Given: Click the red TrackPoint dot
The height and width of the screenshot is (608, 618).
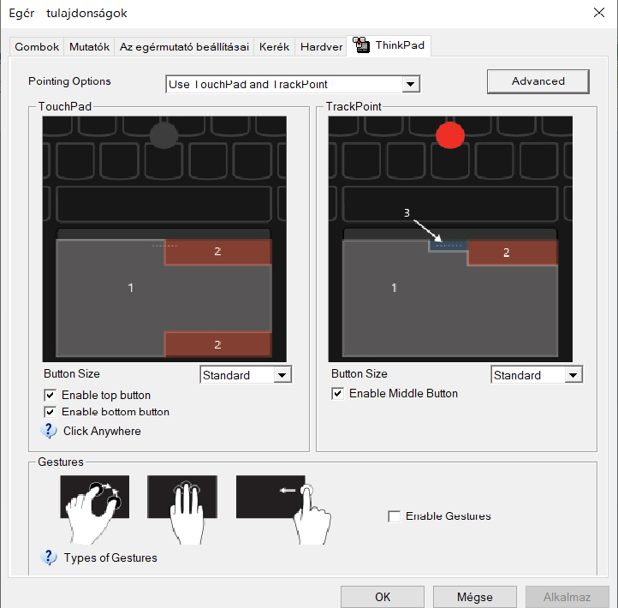Looking at the screenshot, I should [x=450, y=135].
